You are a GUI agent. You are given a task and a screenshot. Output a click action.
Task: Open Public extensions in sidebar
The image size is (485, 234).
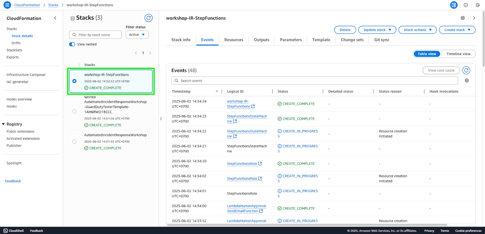tap(20, 131)
